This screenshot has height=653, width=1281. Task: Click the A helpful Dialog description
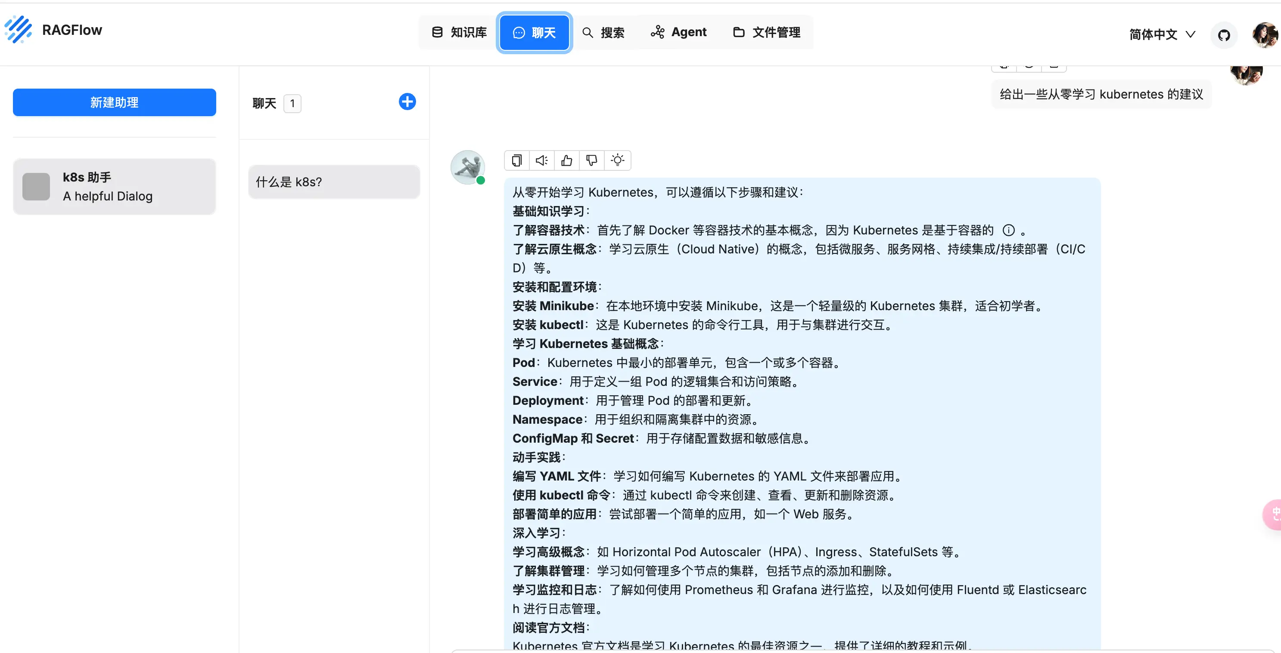pyautogui.click(x=107, y=196)
